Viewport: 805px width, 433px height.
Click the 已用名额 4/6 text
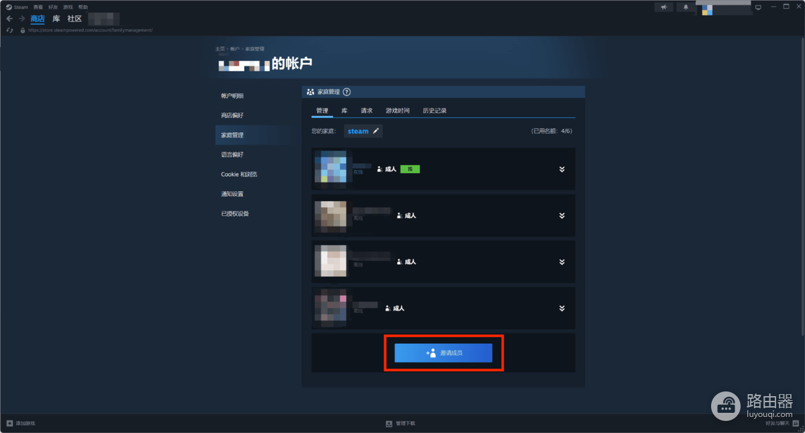(x=553, y=131)
